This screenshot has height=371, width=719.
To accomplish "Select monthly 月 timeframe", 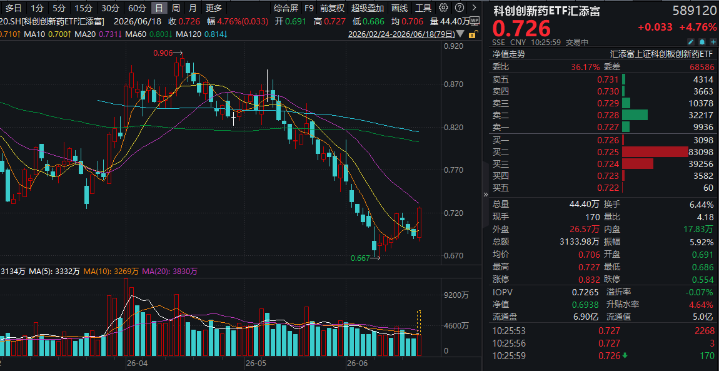I will (x=193, y=8).
